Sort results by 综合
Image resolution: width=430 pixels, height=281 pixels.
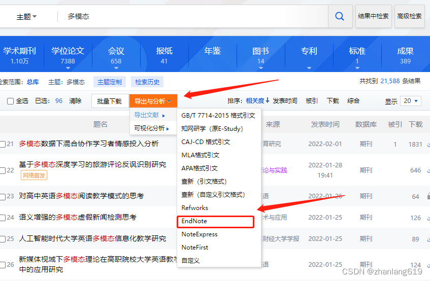(x=353, y=101)
